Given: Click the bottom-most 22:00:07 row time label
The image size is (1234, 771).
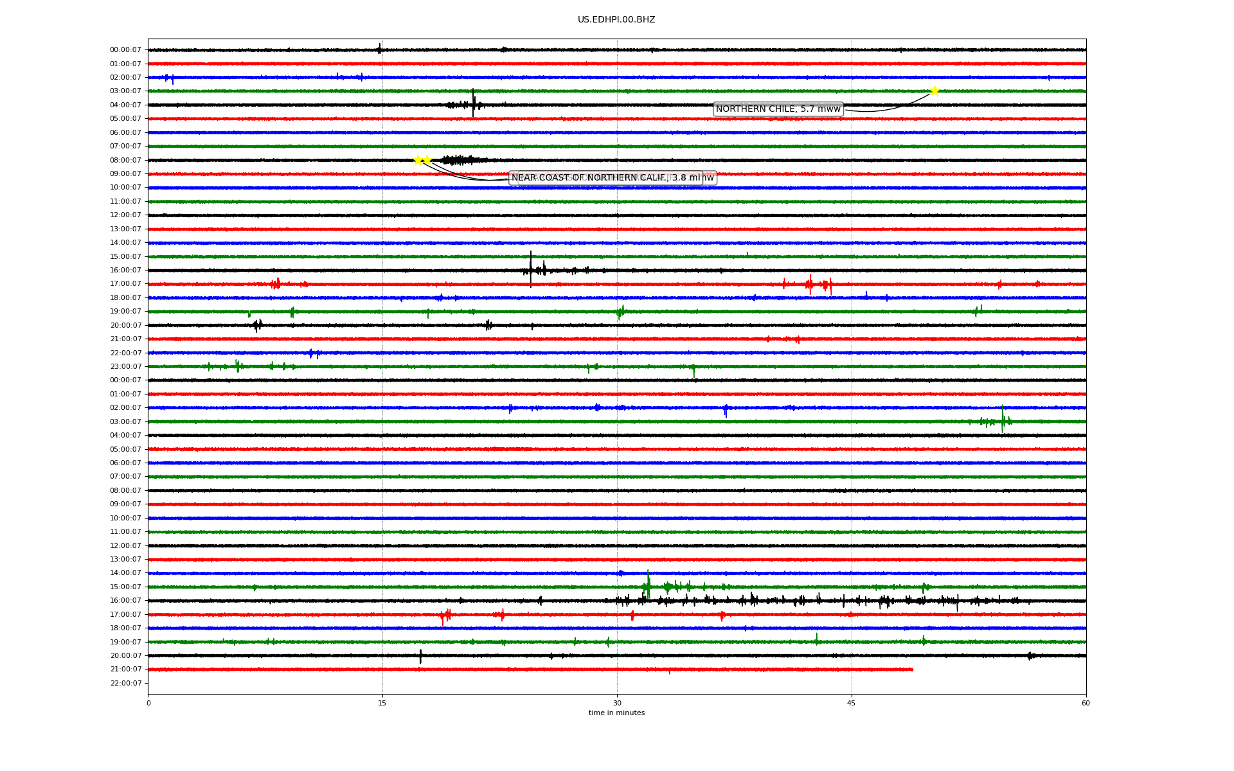Looking at the screenshot, I should coord(126,683).
